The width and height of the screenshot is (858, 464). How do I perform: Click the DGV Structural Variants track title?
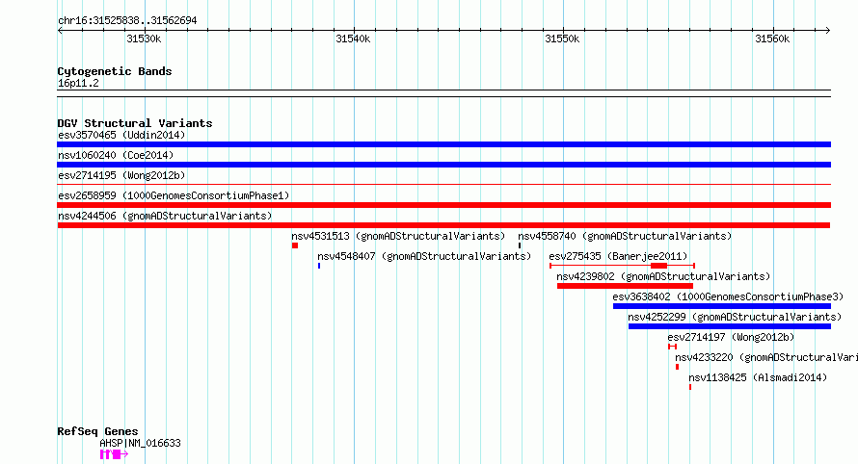pos(135,123)
